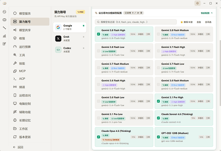Open 模型共享 settings page
The width and height of the screenshot is (221, 151).
pyautogui.click(x=30, y=30)
